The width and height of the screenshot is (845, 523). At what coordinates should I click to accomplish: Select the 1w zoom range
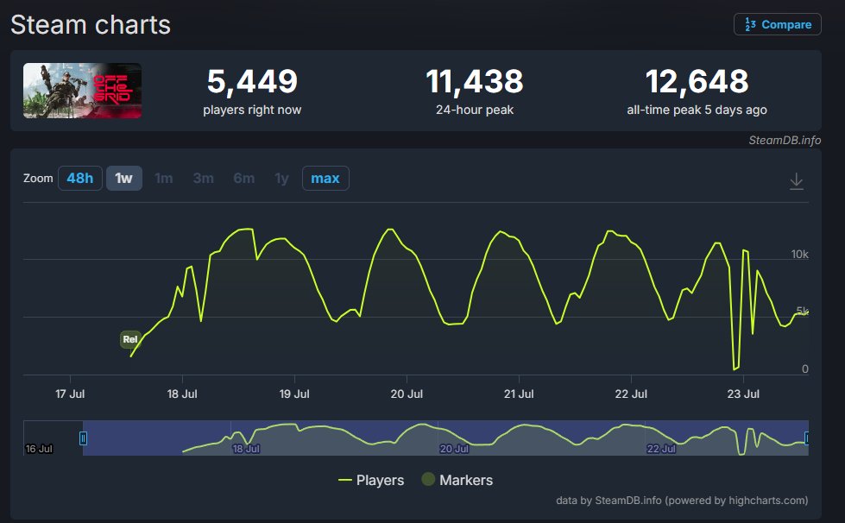click(124, 179)
